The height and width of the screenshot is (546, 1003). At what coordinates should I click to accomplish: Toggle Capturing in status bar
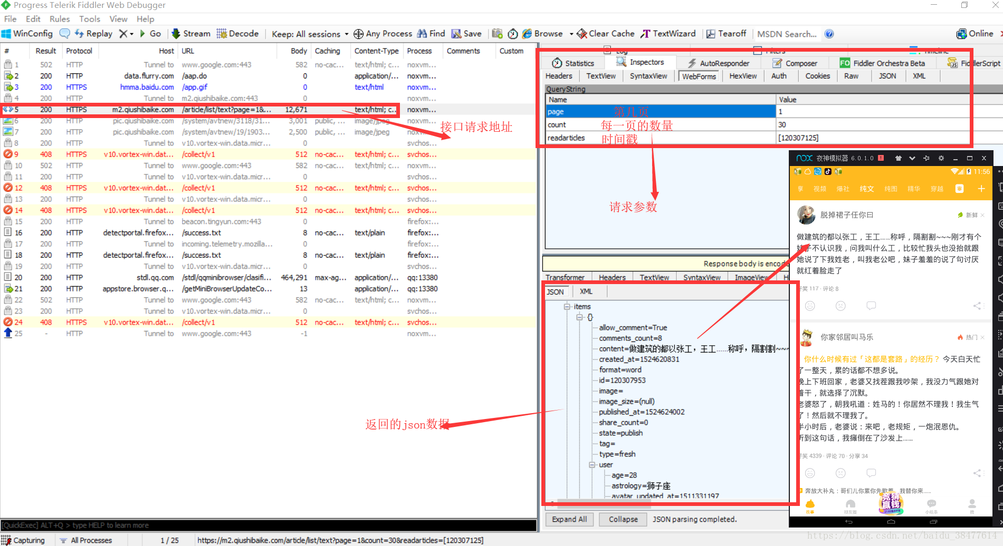click(24, 540)
